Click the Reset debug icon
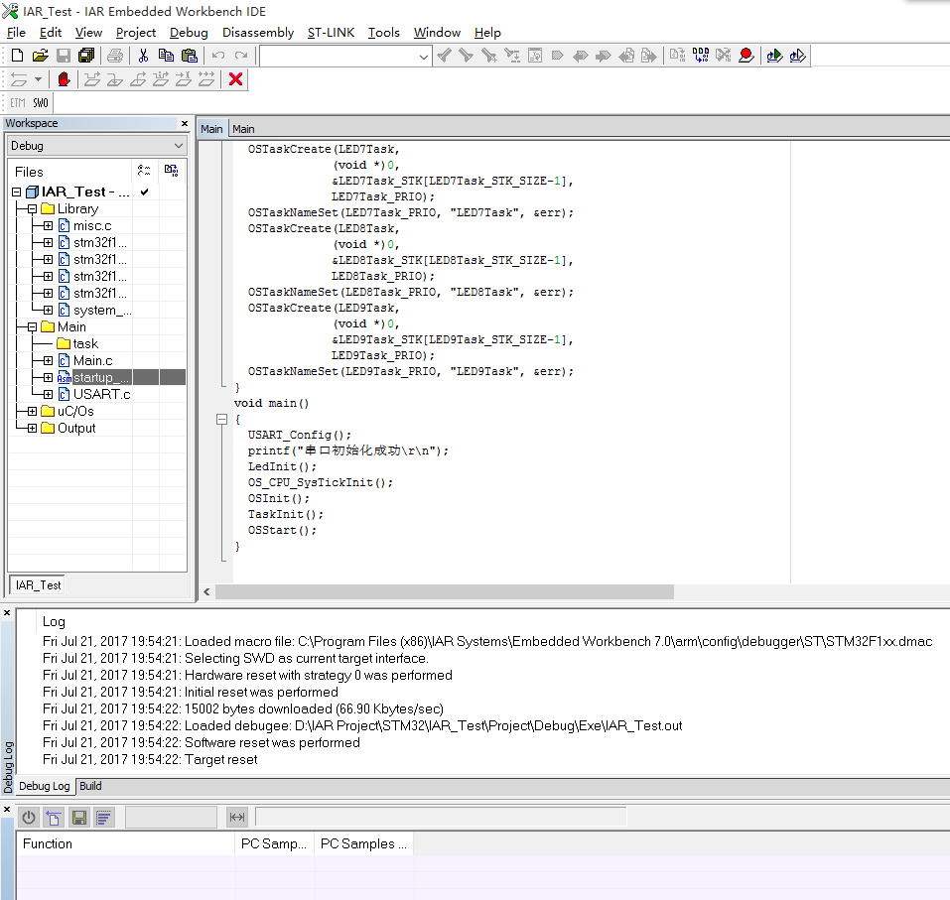Viewport: 950px width, 900px height. coord(19,79)
